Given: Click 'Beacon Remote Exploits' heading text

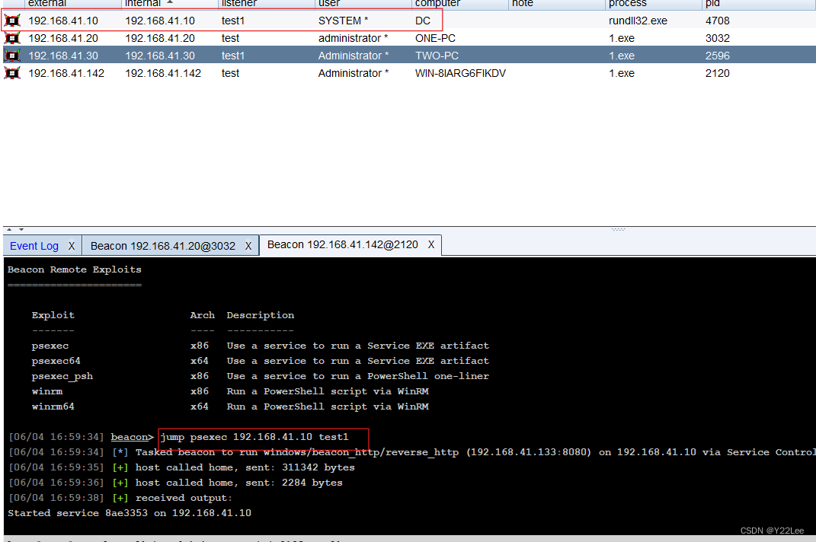Looking at the screenshot, I should click(x=75, y=269).
